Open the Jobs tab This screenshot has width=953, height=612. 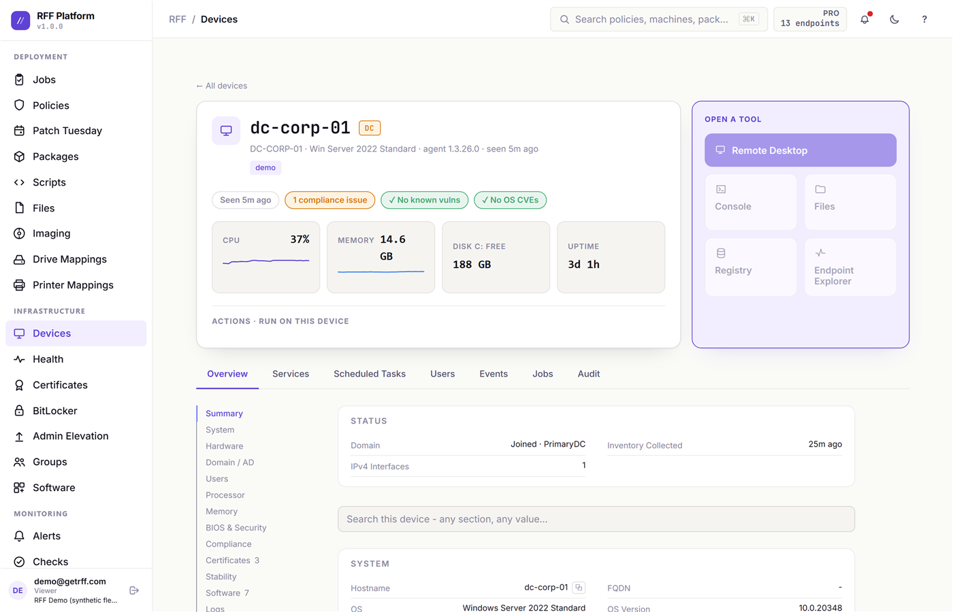(543, 374)
